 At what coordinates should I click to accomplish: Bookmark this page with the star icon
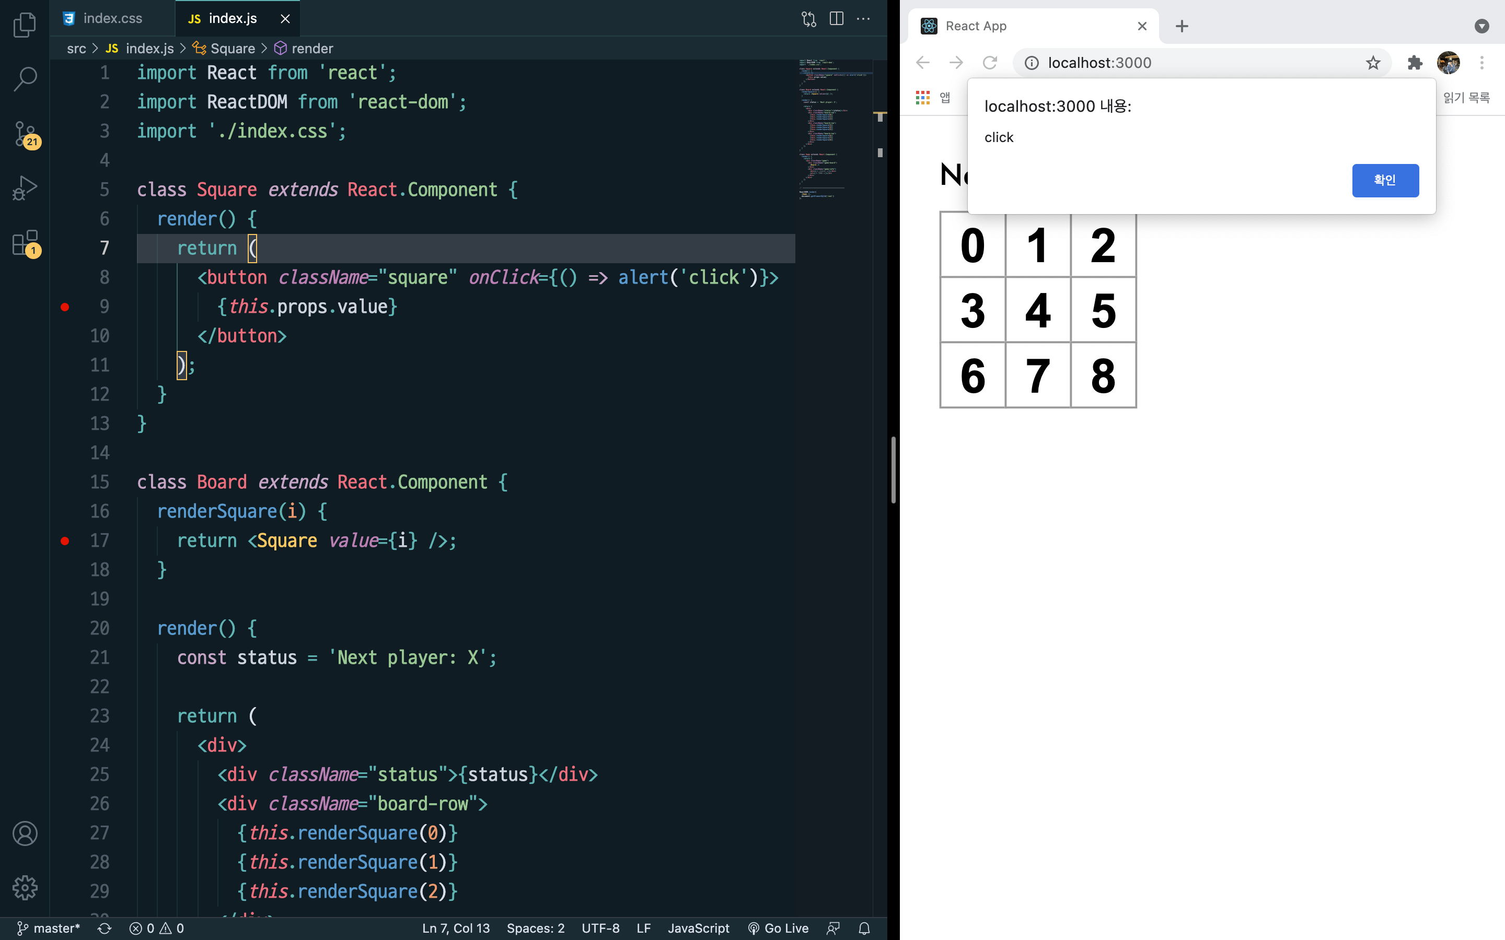(x=1373, y=63)
